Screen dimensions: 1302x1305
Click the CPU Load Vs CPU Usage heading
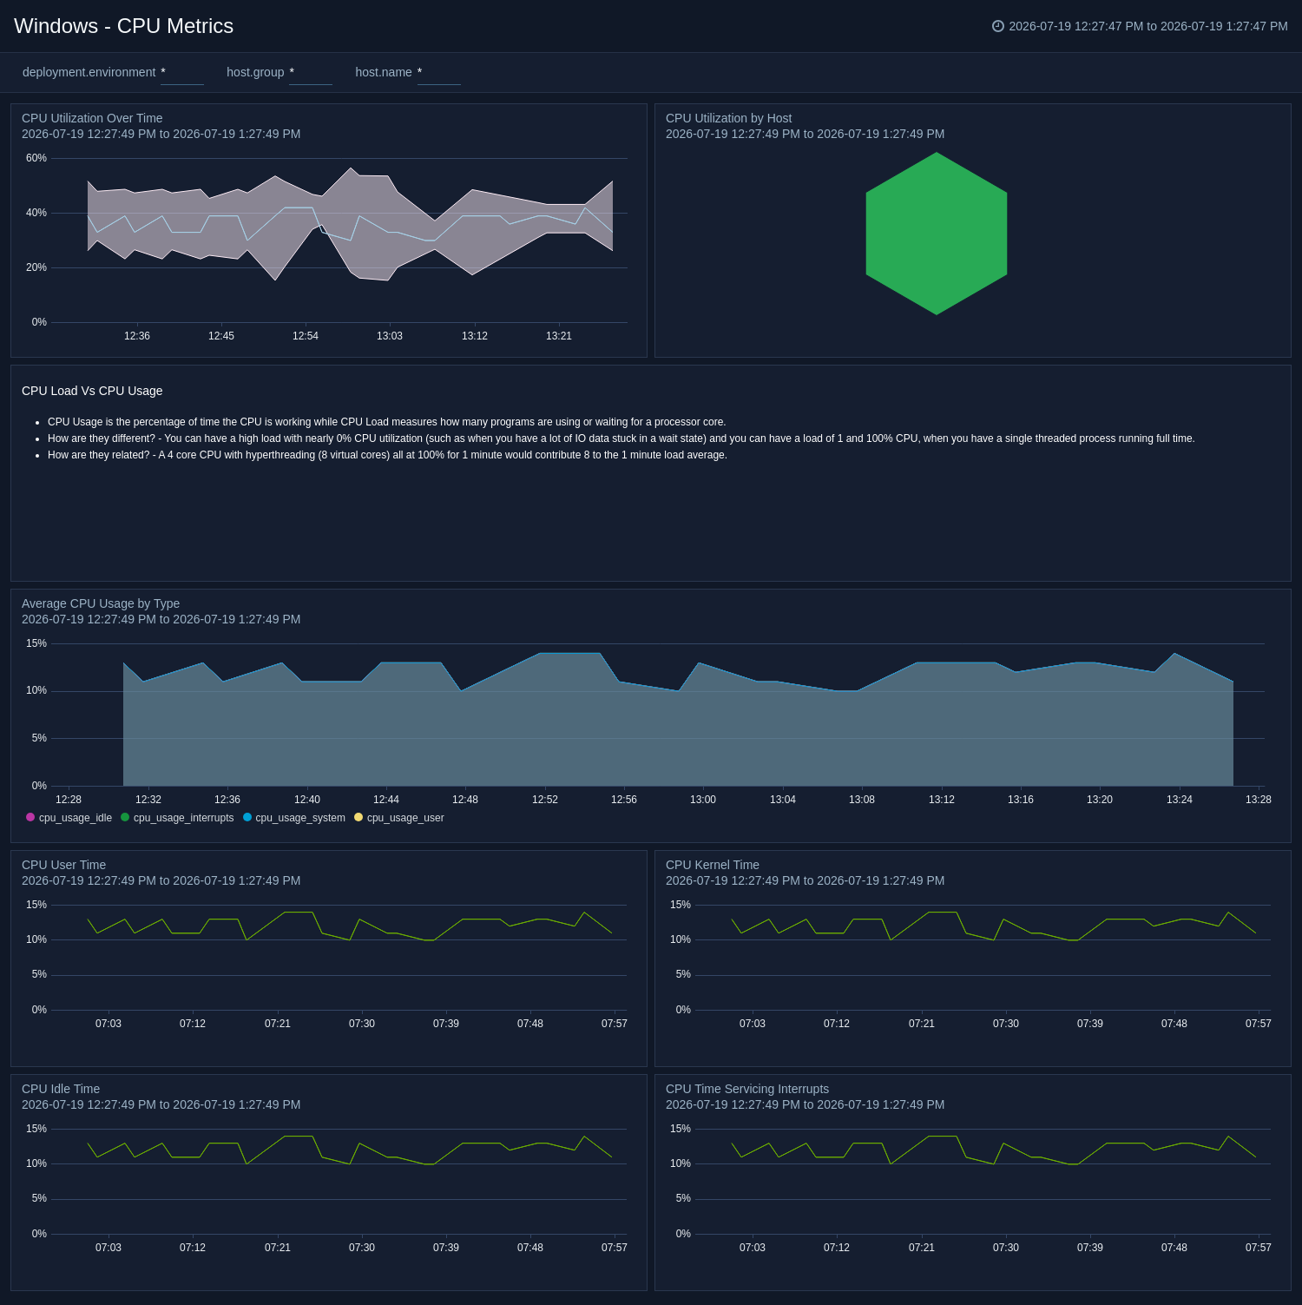tap(92, 391)
